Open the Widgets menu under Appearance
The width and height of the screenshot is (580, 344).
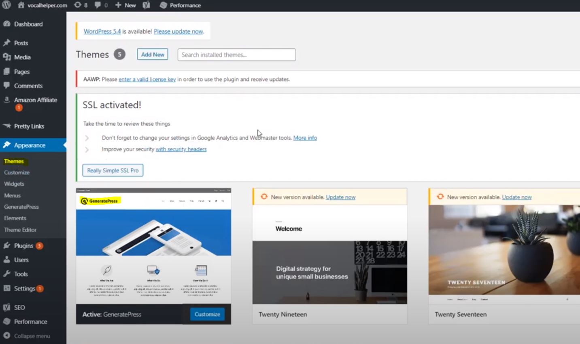pyautogui.click(x=14, y=184)
